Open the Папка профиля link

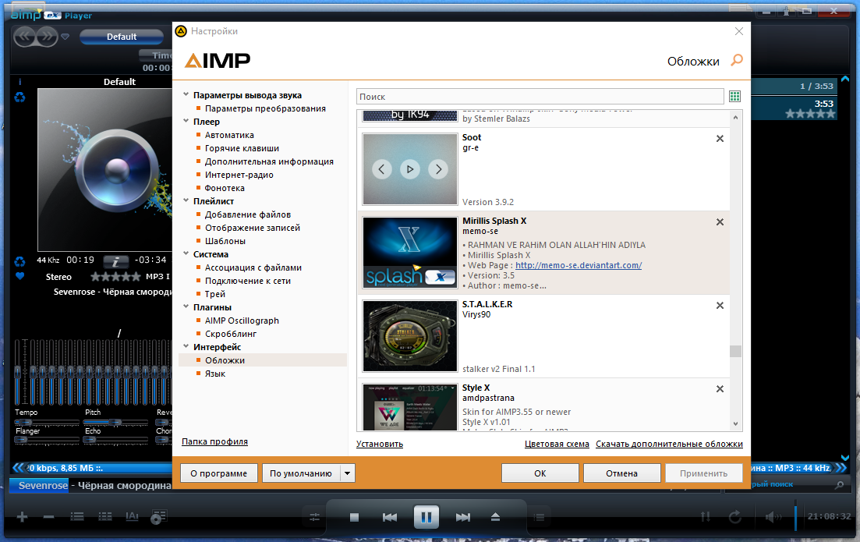pyautogui.click(x=214, y=441)
